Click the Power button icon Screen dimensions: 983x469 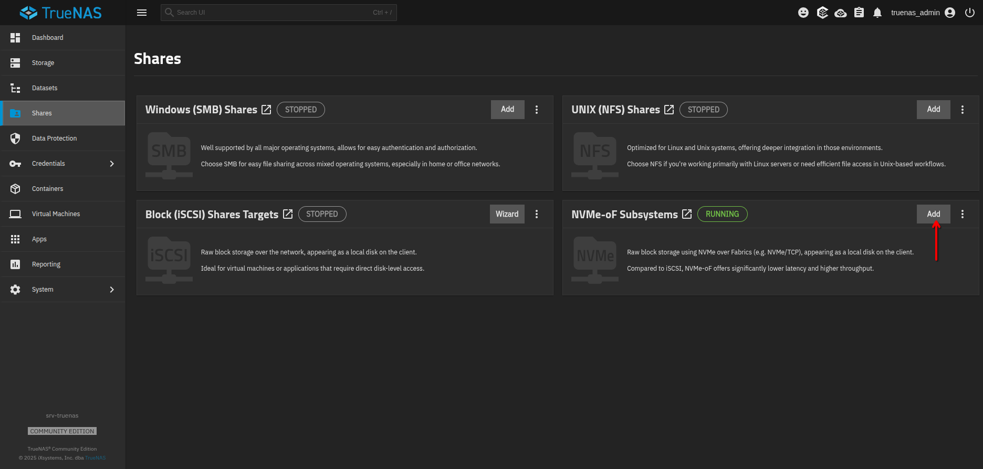click(x=970, y=13)
